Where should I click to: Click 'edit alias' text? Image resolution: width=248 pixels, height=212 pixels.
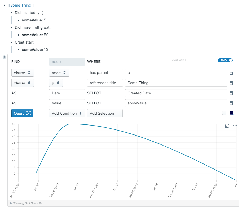pos(179,60)
